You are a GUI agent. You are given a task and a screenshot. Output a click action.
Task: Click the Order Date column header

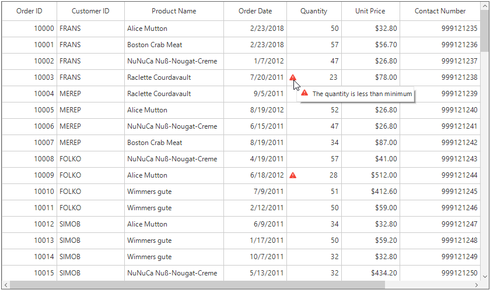click(x=256, y=11)
